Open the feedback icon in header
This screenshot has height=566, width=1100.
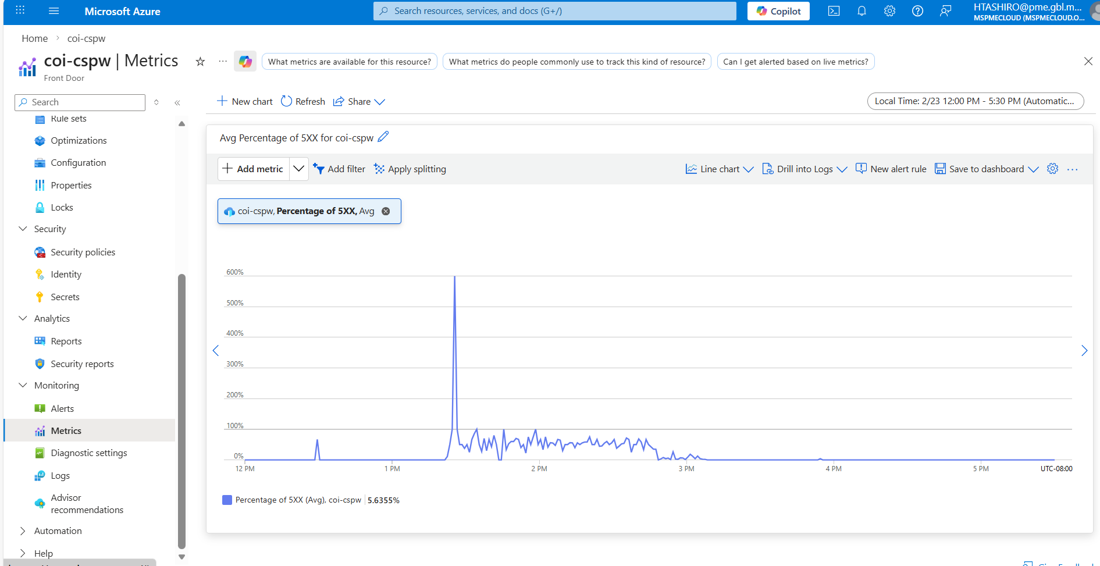[x=945, y=11]
